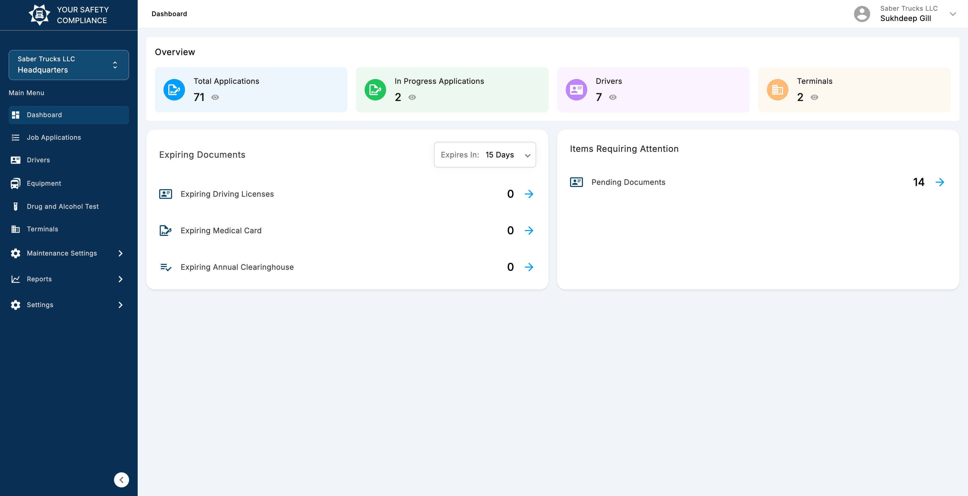
Task: Select the Drivers icon in the sidebar
Action: click(15, 160)
